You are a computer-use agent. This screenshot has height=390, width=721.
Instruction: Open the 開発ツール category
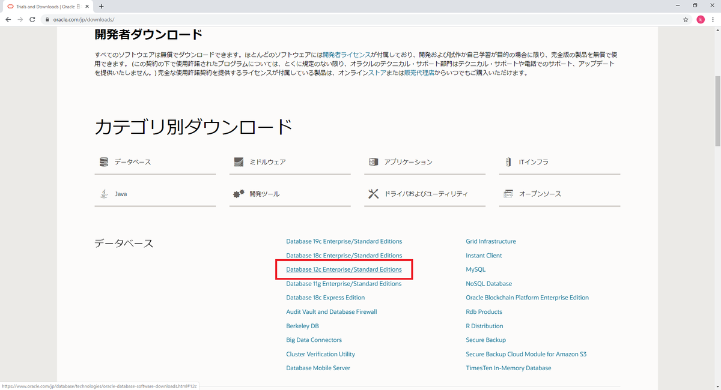(290, 194)
